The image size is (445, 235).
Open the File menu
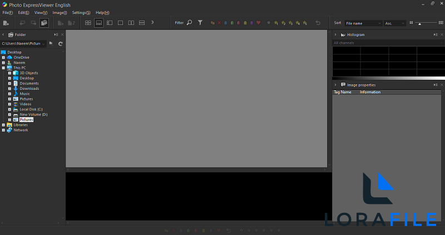point(8,13)
